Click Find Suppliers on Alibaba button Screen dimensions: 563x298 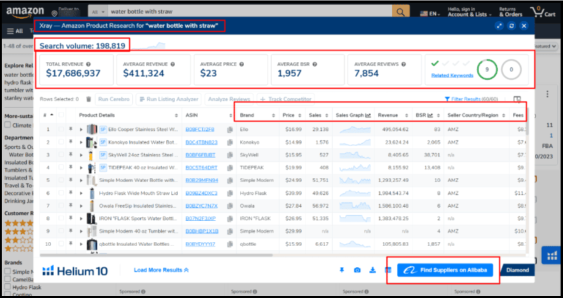(x=445, y=270)
